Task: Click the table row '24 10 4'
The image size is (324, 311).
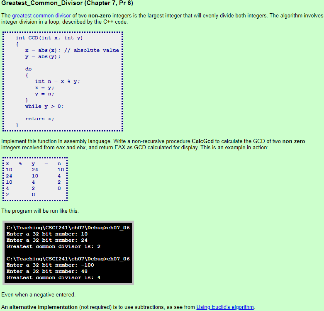Action: (x=34, y=176)
